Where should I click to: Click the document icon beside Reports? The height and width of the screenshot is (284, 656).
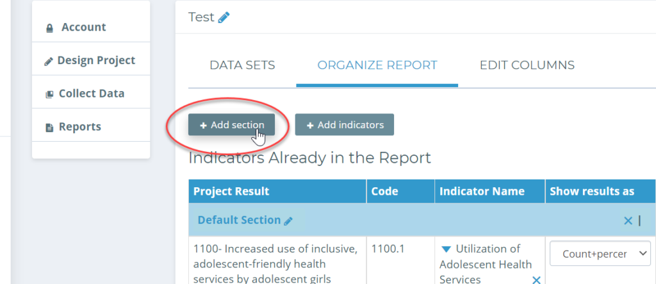point(49,128)
